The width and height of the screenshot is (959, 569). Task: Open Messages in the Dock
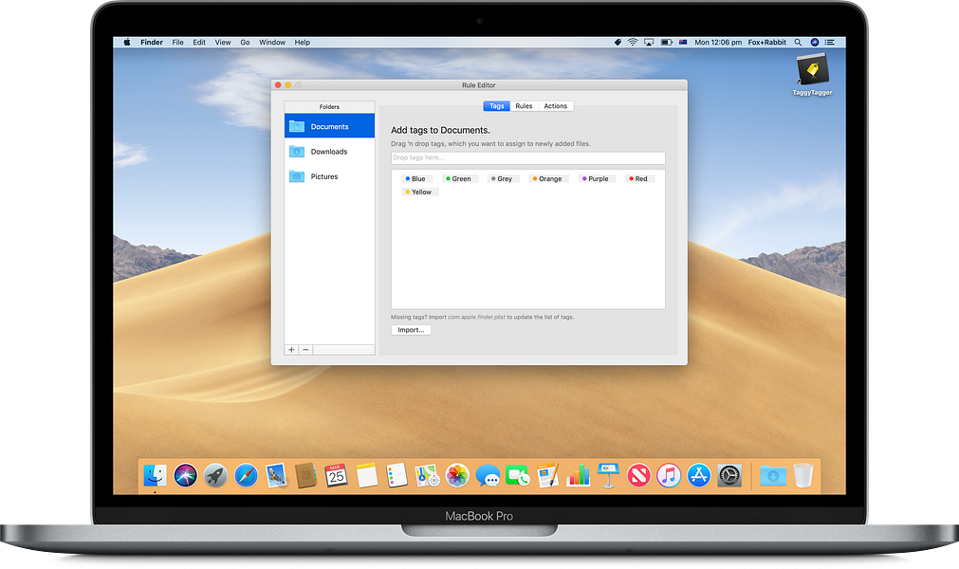488,475
